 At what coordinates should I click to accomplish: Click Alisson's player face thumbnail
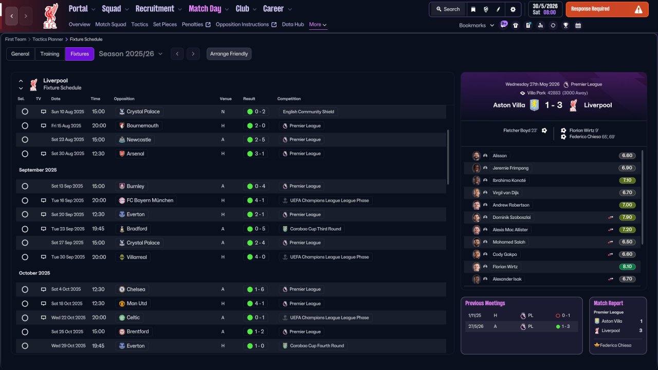pyautogui.click(x=477, y=156)
